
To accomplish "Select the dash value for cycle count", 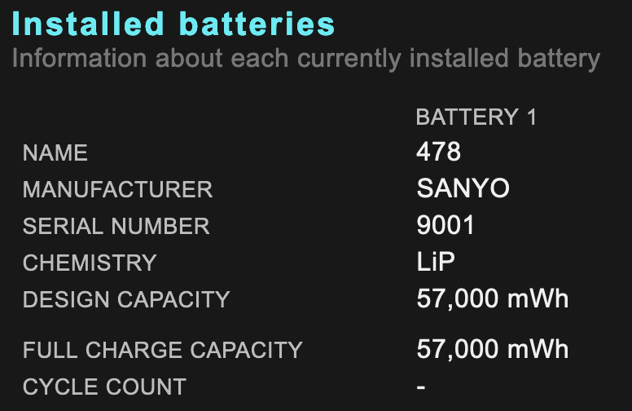I will click(421, 387).
